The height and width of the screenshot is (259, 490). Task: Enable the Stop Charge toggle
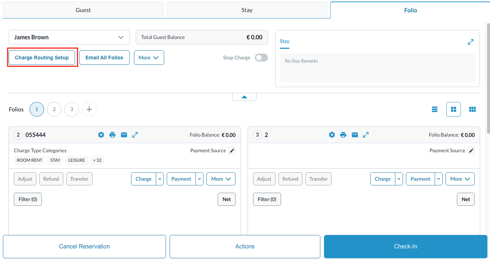pyautogui.click(x=261, y=58)
